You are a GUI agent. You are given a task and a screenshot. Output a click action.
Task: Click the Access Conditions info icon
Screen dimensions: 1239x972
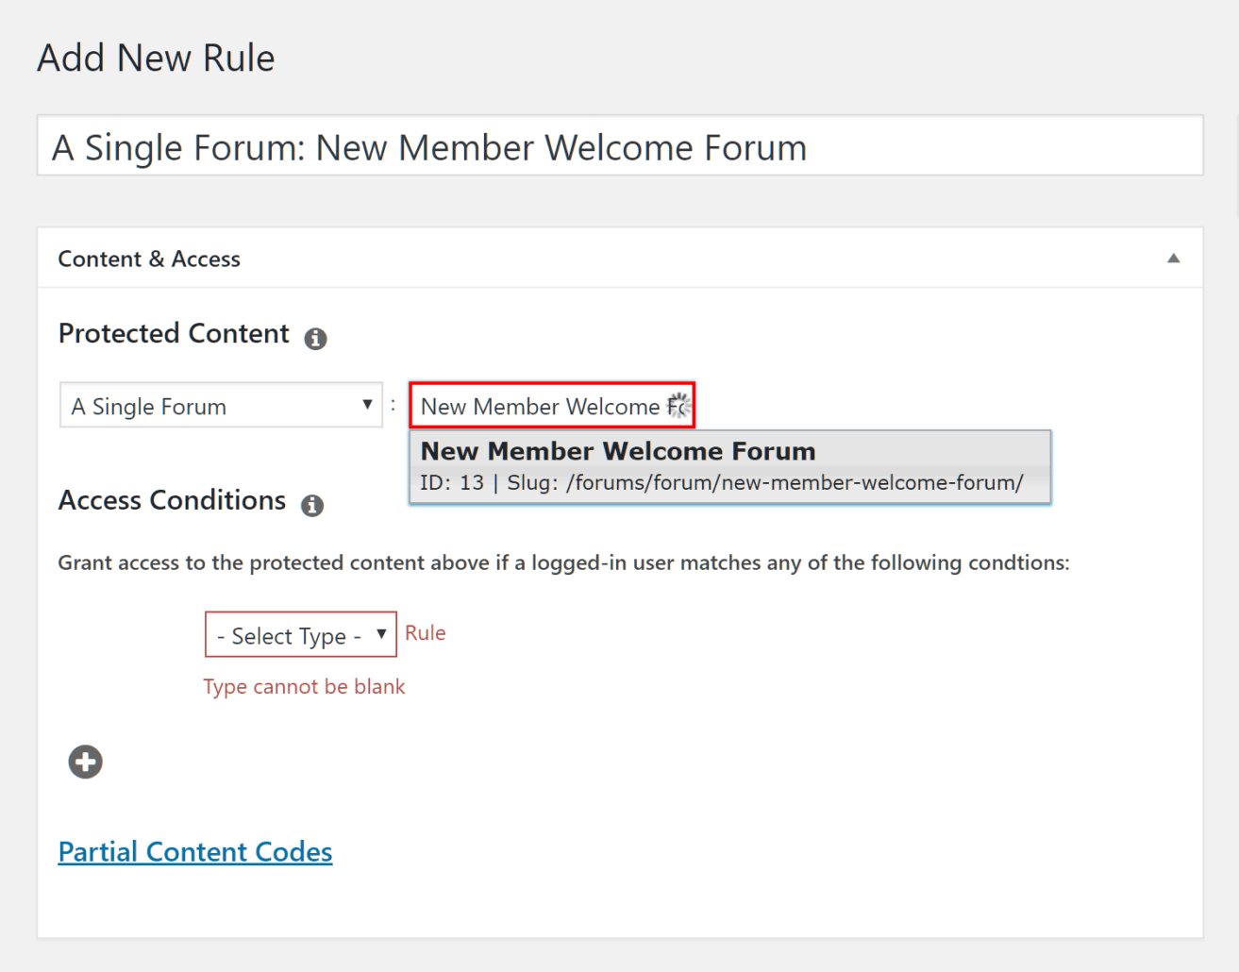click(312, 506)
